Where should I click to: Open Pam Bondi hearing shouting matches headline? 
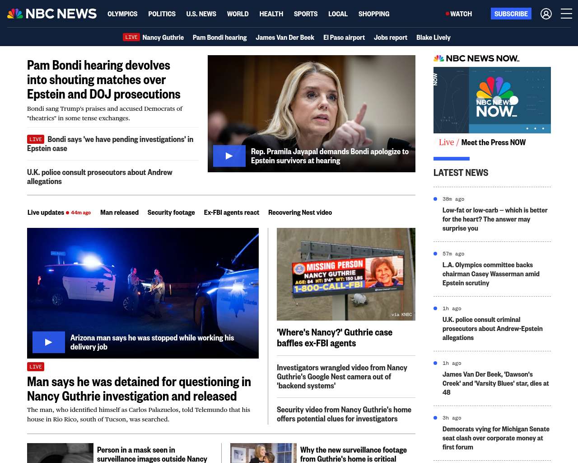click(103, 80)
